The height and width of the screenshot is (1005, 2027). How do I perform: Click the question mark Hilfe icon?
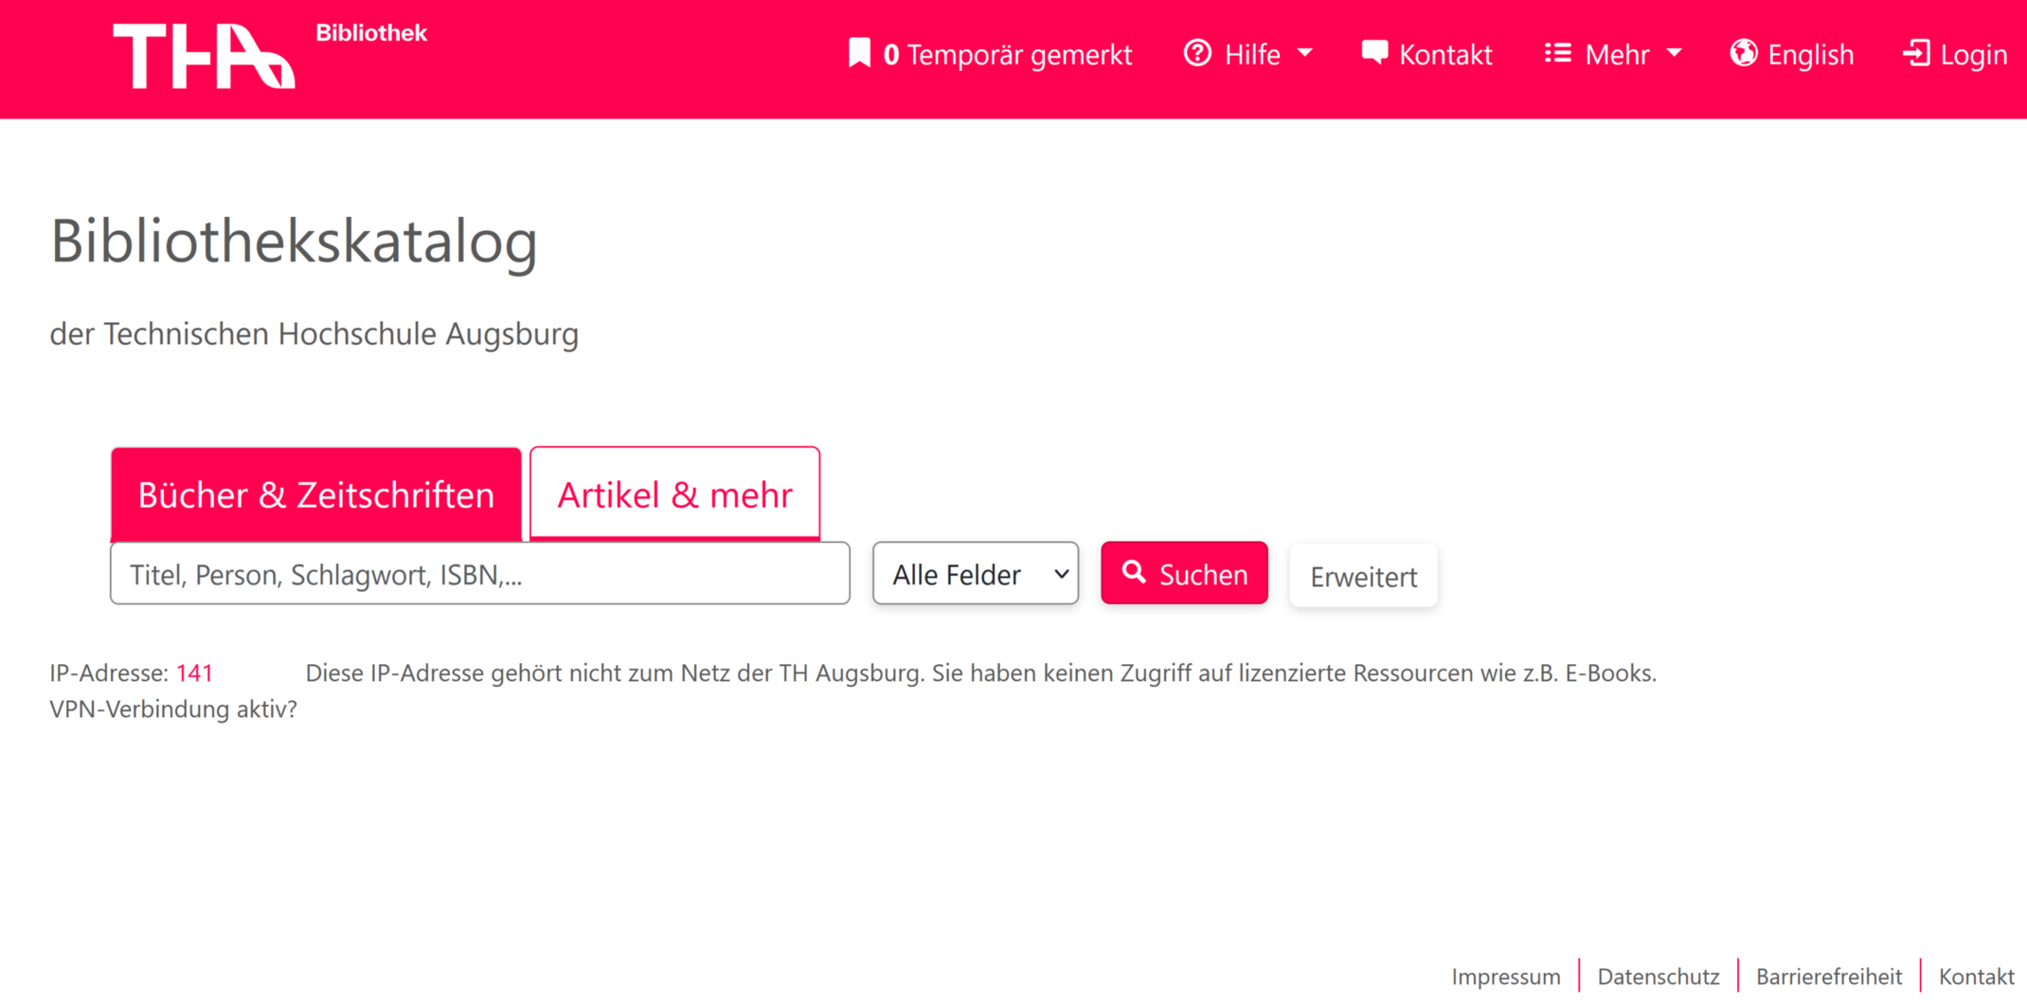pos(1198,53)
